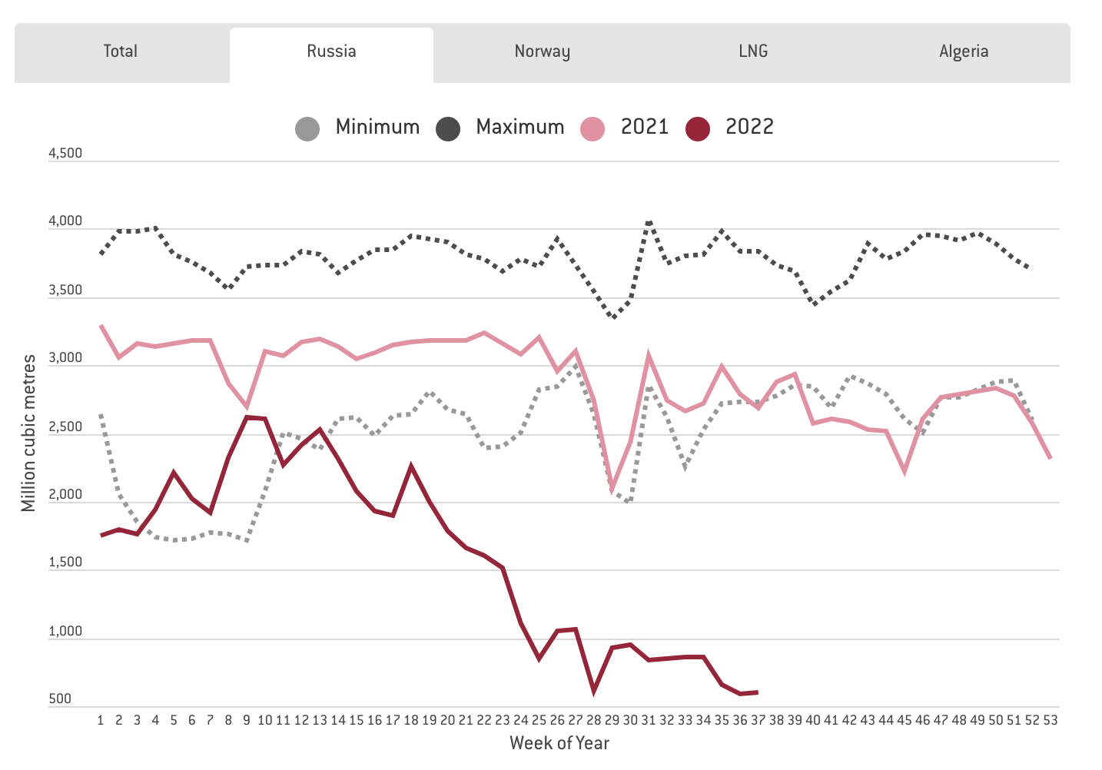Click the dark red 2022 legend circle
Image resolution: width=1102 pixels, height=770 pixels.
[x=698, y=128]
